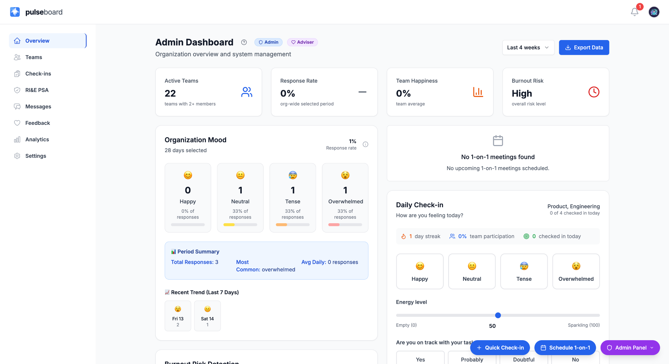Click the Team Happiness bar chart icon
This screenshot has width=669, height=364.
coord(478,92)
